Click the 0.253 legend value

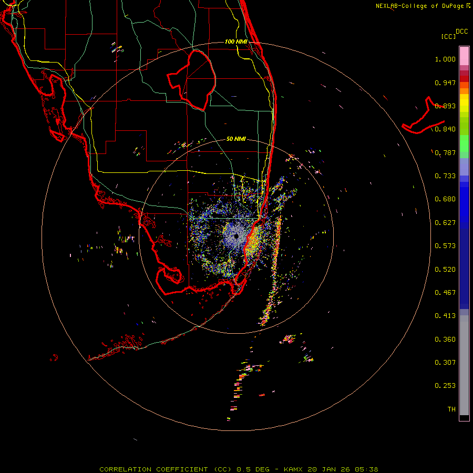point(445,386)
